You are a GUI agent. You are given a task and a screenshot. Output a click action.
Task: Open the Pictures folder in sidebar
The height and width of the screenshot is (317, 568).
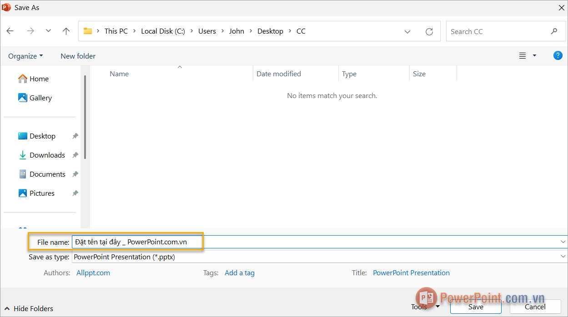point(42,193)
